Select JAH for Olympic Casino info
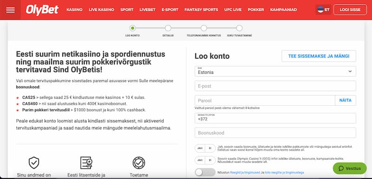The height and width of the screenshot is (179, 372). click(200, 160)
